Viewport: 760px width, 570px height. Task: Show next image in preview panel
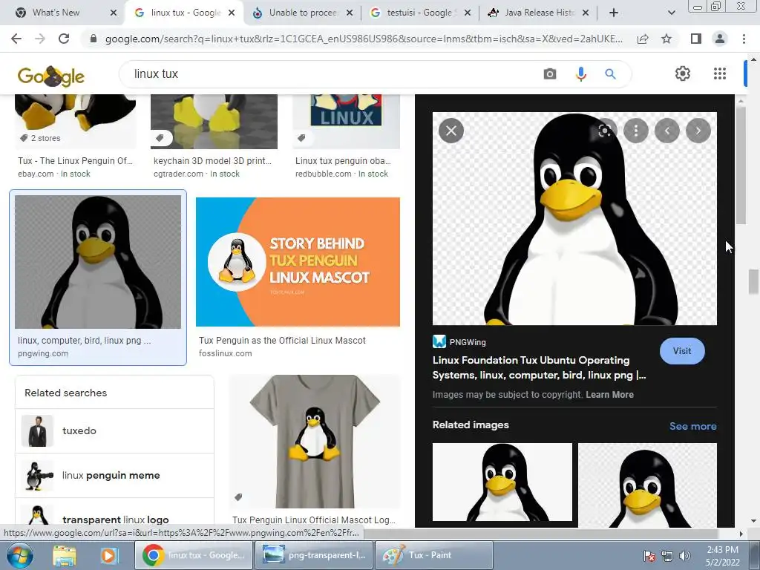click(698, 131)
